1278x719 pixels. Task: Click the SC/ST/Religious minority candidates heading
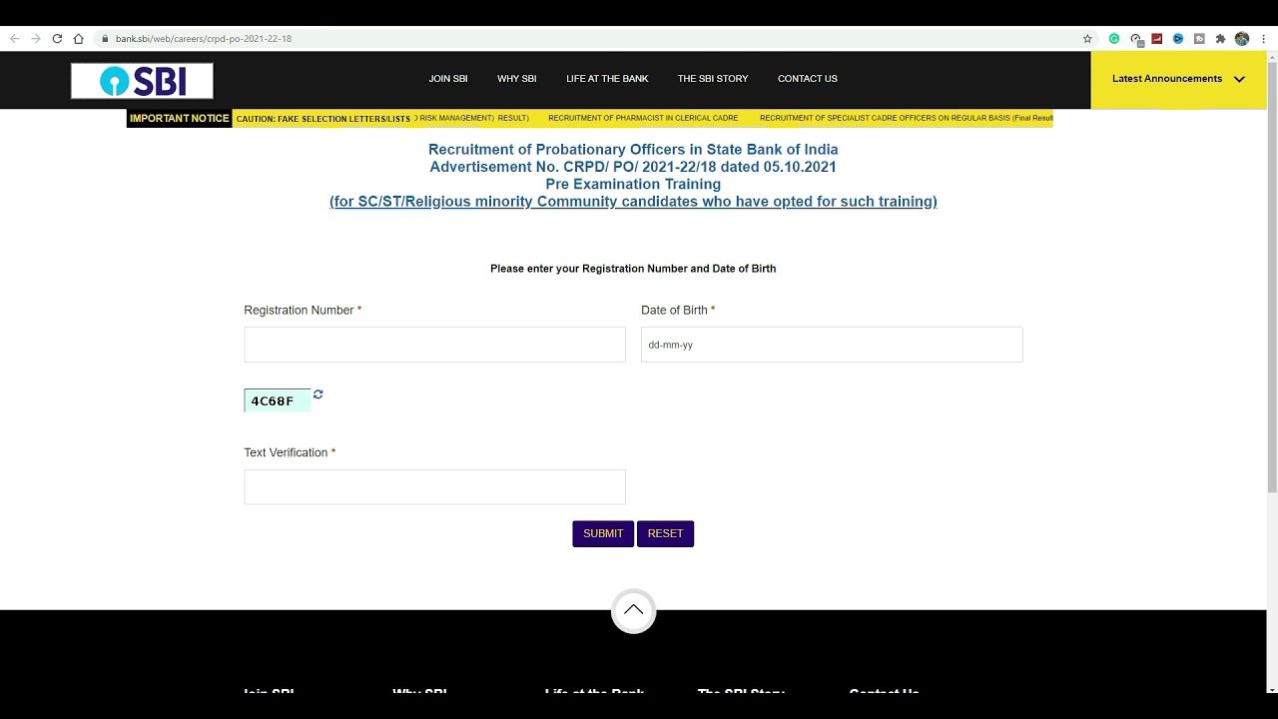pos(633,202)
